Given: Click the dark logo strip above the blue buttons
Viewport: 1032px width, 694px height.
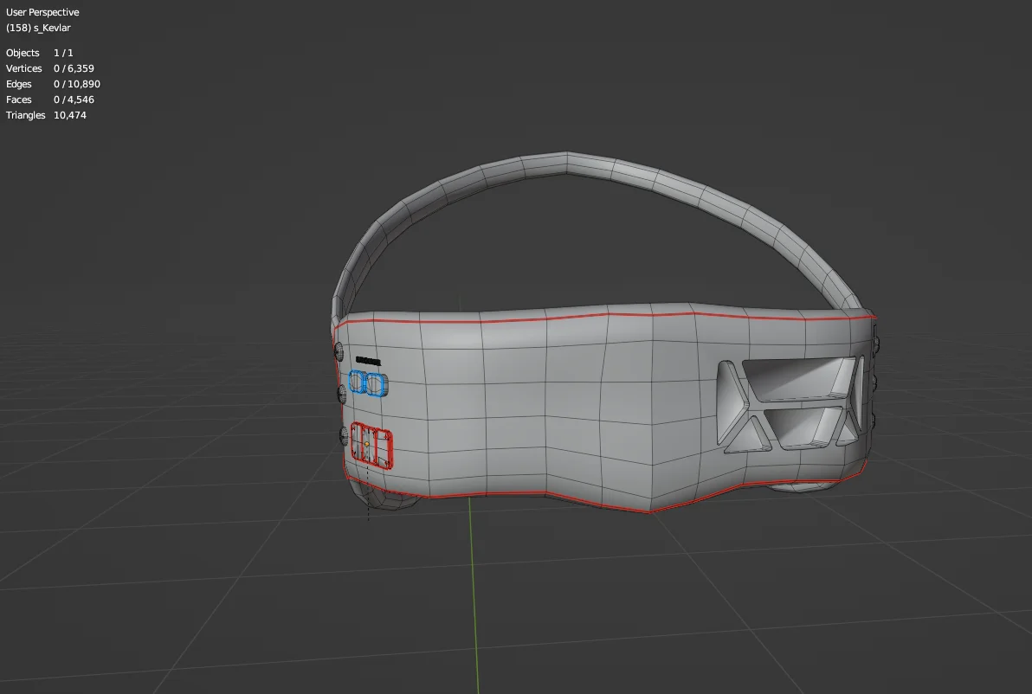Looking at the screenshot, I should pos(368,361).
